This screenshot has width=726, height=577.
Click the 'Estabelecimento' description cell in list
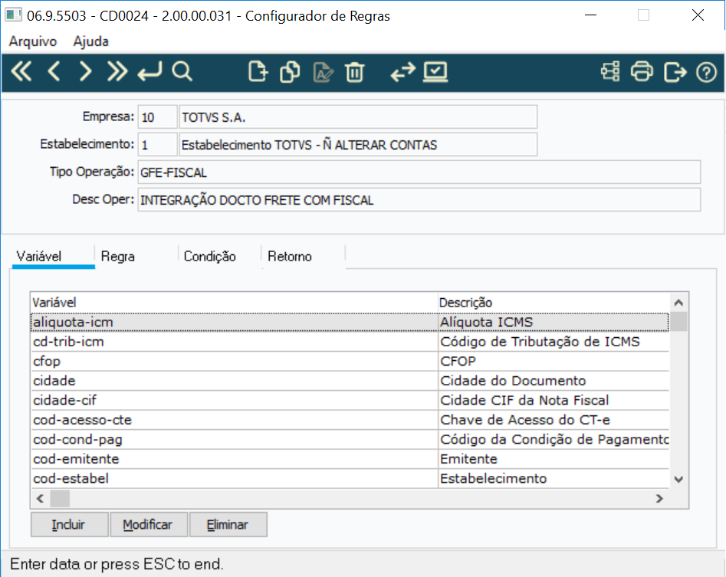[x=554, y=478]
